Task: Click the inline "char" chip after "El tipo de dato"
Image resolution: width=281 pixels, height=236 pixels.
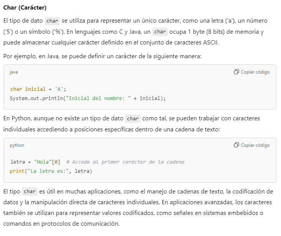Action: [x=53, y=21]
